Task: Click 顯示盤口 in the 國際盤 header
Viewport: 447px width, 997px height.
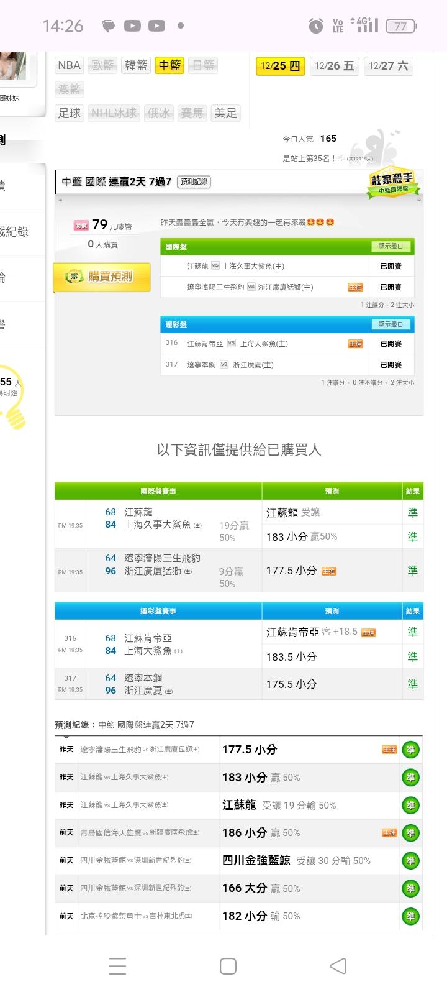Action: point(391,247)
